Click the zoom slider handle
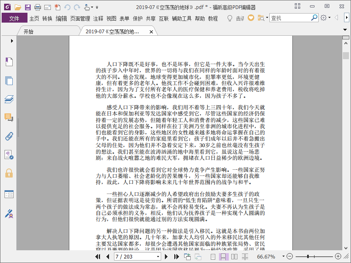The height and width of the screenshot is (263, 351). [308, 256]
